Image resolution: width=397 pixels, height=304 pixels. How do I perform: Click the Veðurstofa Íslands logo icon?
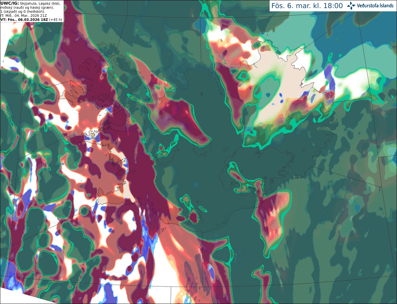(x=351, y=6)
